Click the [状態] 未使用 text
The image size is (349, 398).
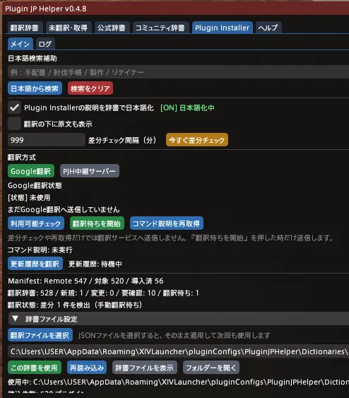pyautogui.click(x=29, y=197)
